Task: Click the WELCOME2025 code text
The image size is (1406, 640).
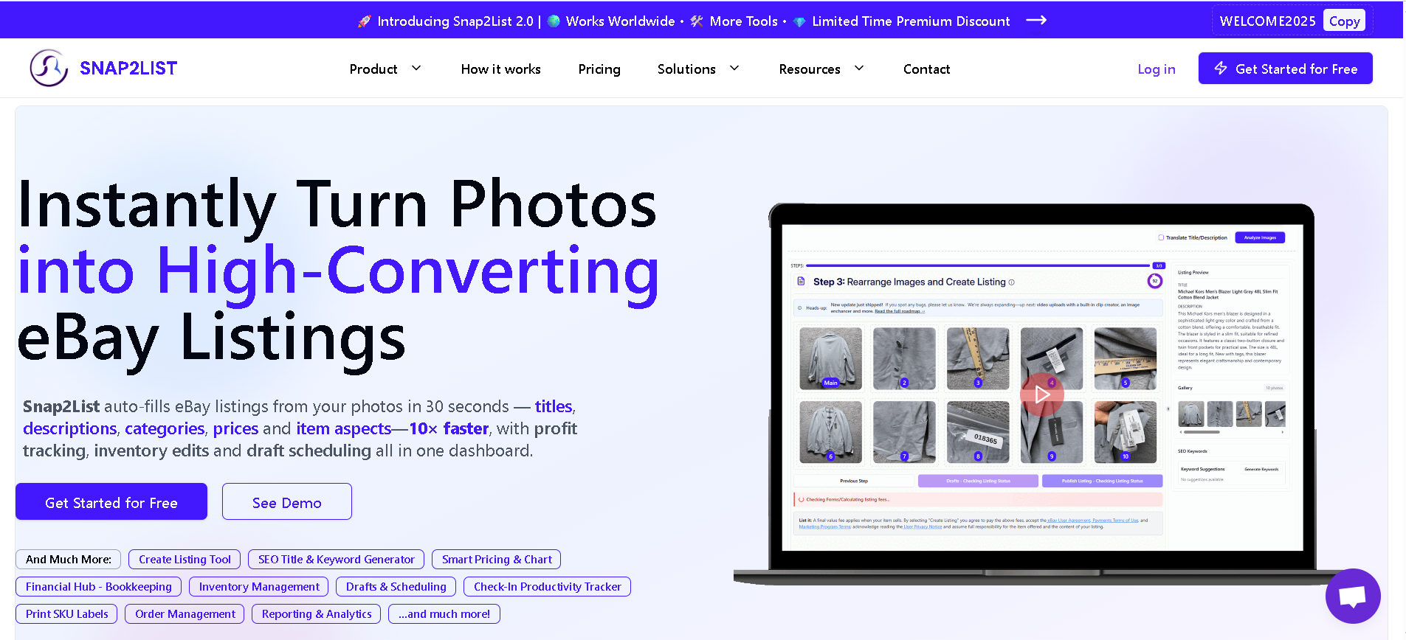Action: [1267, 21]
